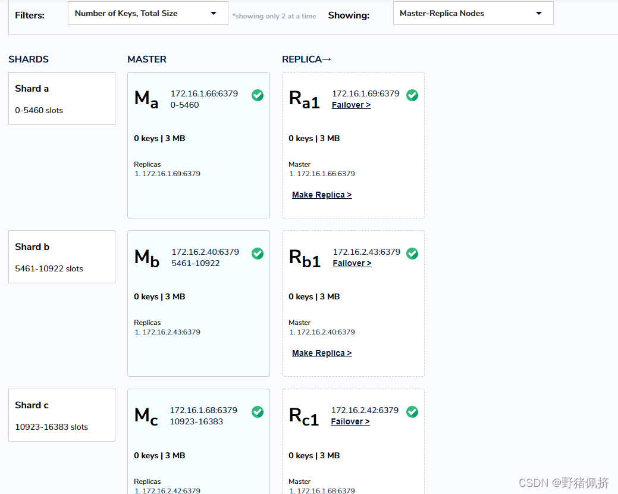Click master entry 1. 172.16.1.66:6379 under Ra1

(322, 173)
